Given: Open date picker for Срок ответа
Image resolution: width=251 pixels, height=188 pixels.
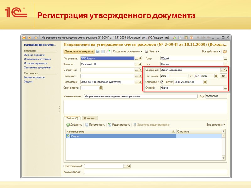Looking at the screenshot, I should (x=101, y=88).
